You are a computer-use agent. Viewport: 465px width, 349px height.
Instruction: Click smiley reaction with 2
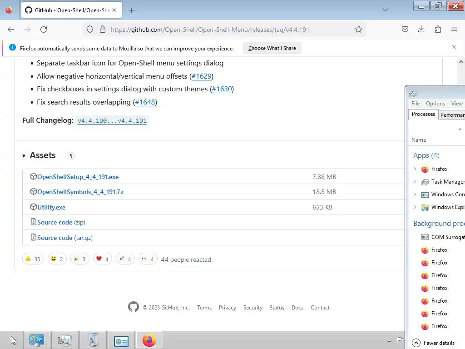(x=57, y=259)
